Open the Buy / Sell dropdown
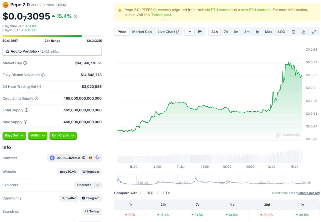 [14, 136]
